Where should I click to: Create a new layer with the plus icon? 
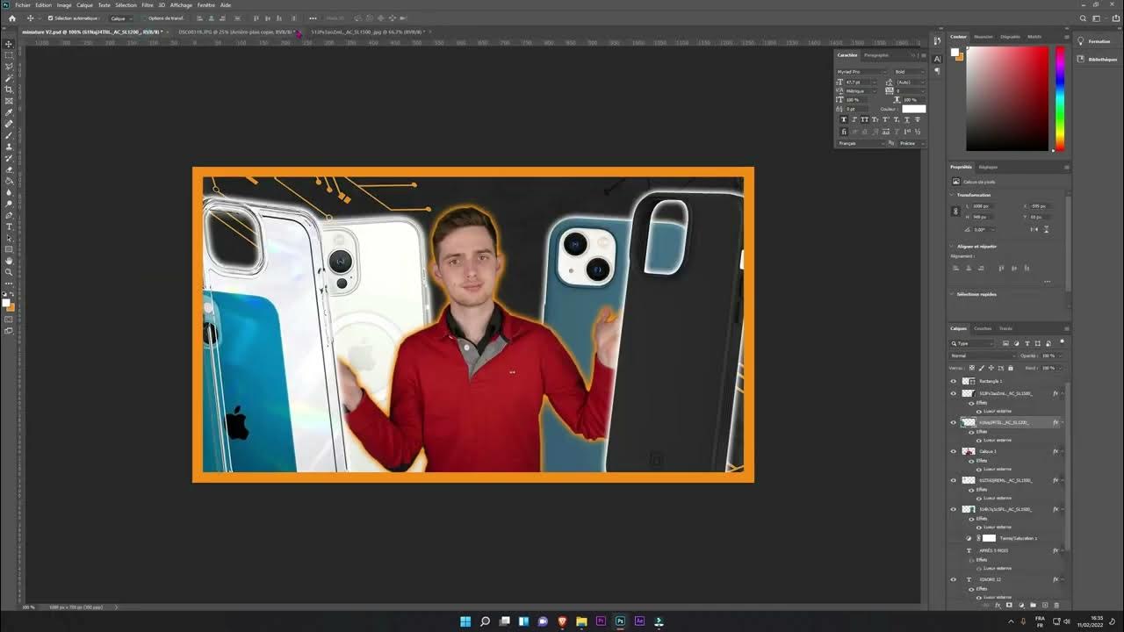coord(1044,605)
